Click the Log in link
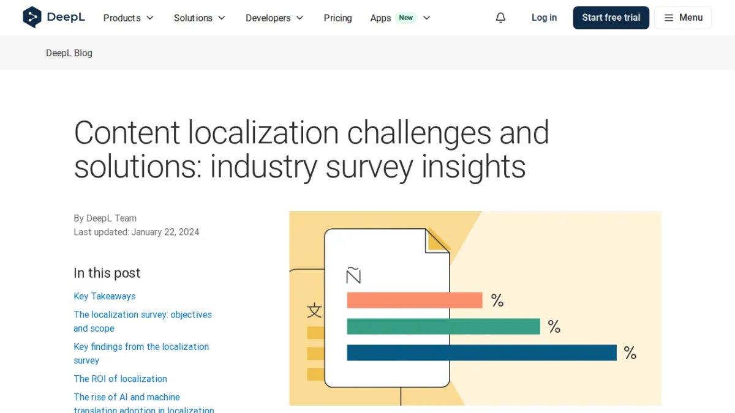Viewport: 735px width, 413px height. point(544,18)
